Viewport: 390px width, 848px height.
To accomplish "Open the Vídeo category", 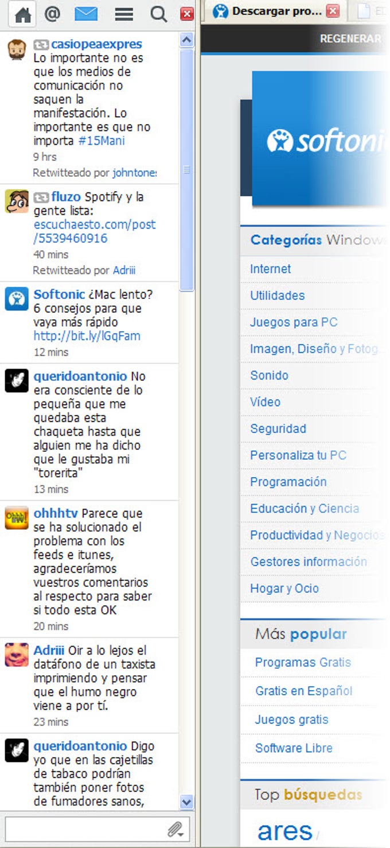I will [x=265, y=402].
